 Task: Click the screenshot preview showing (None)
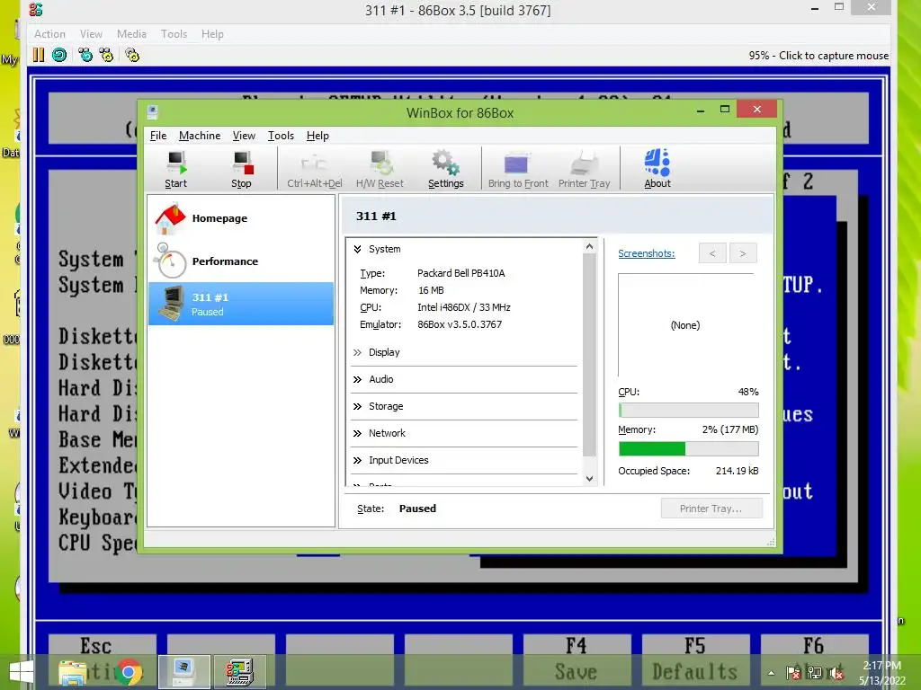click(x=685, y=325)
